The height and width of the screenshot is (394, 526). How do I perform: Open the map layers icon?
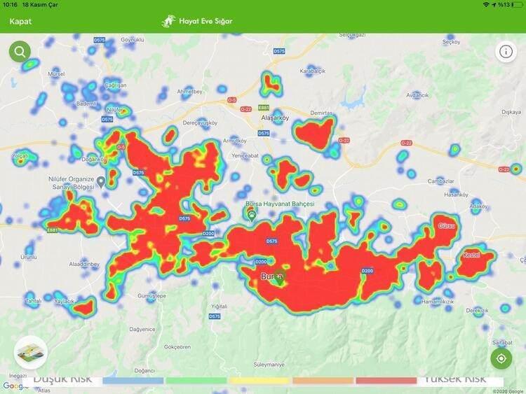(x=29, y=352)
